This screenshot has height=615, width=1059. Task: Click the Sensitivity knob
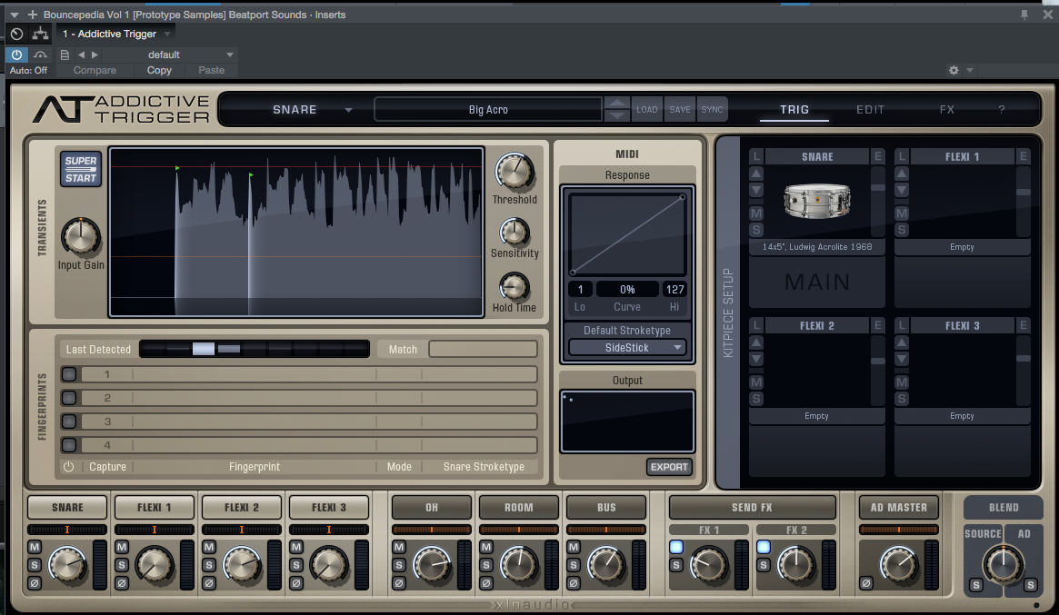pos(515,233)
